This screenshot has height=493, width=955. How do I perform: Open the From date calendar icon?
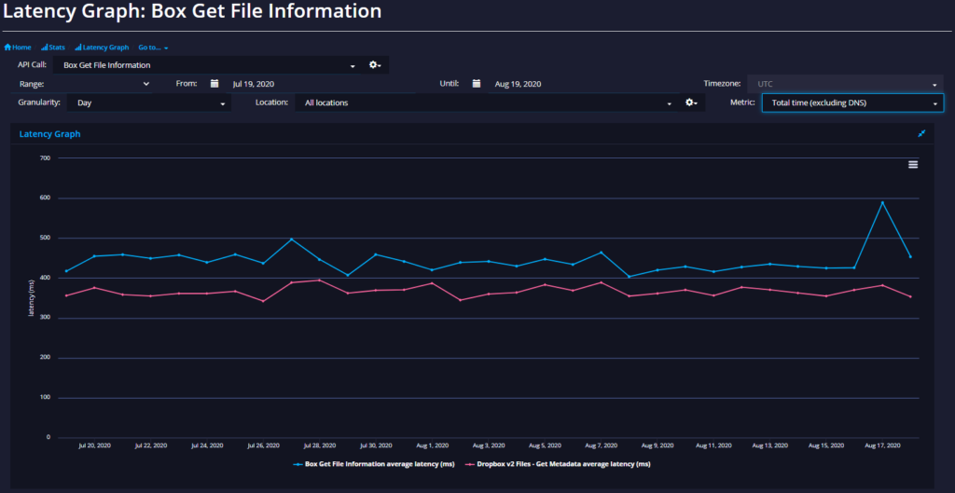pyautogui.click(x=215, y=83)
